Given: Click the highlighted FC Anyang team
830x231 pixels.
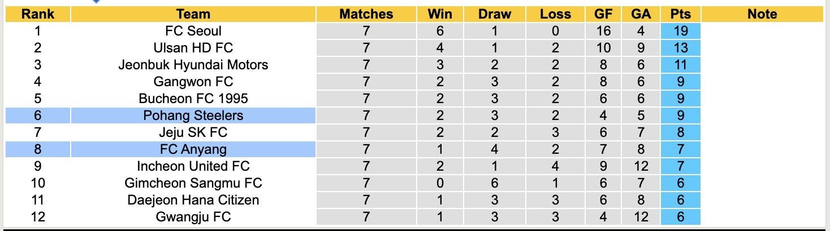Looking at the screenshot, I should (x=193, y=149).
